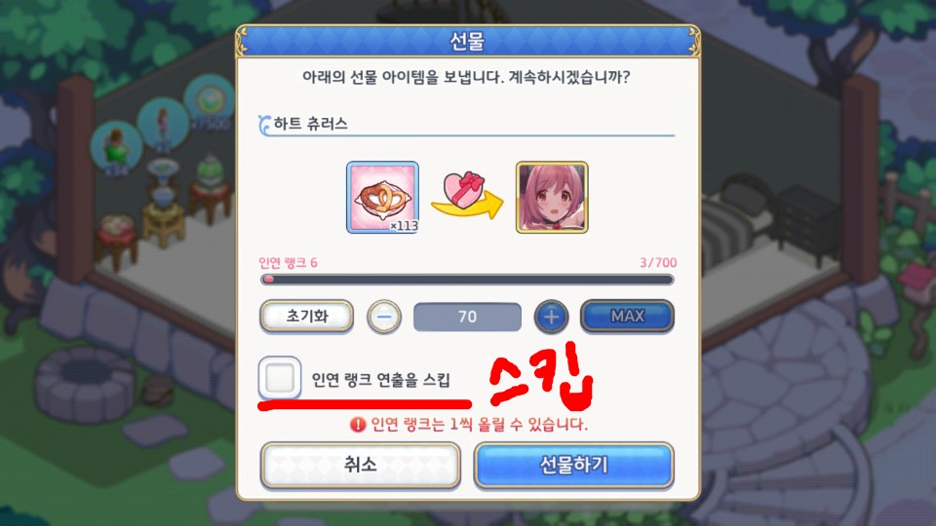Enable 인연 랭크 연출을 스킵 checkbox
936x526 pixels.
pyautogui.click(x=280, y=378)
